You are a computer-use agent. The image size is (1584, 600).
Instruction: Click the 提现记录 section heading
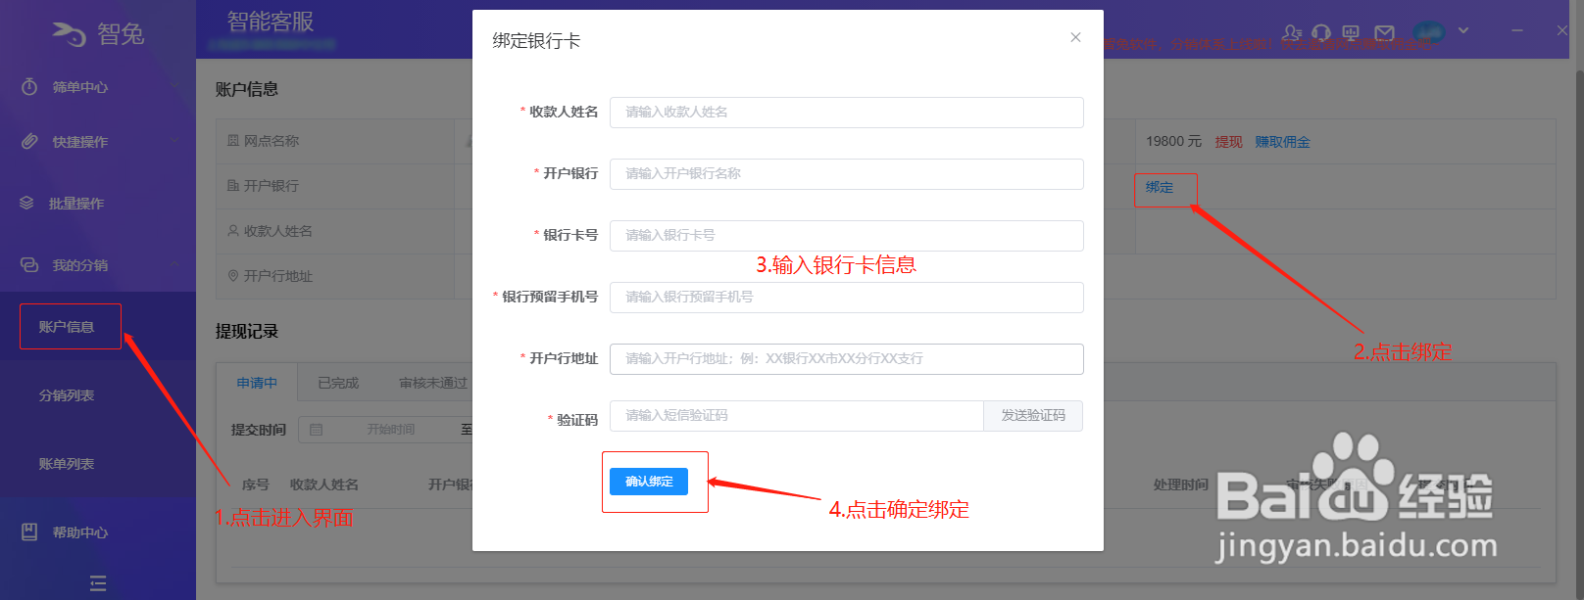coord(247,332)
